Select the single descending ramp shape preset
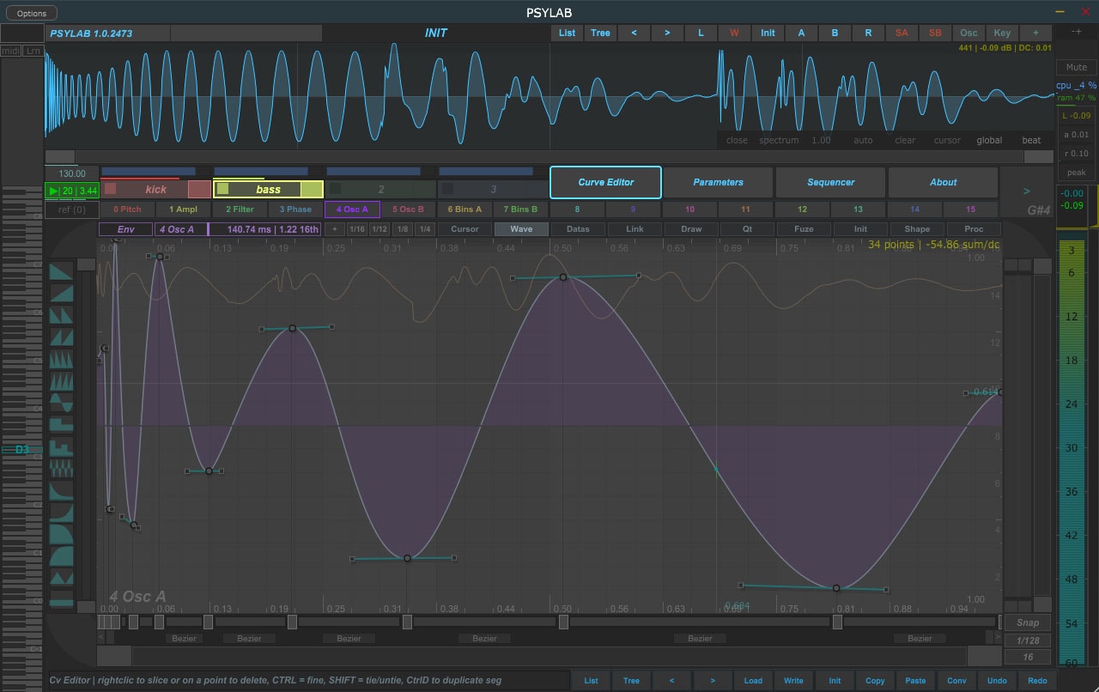 click(61, 273)
